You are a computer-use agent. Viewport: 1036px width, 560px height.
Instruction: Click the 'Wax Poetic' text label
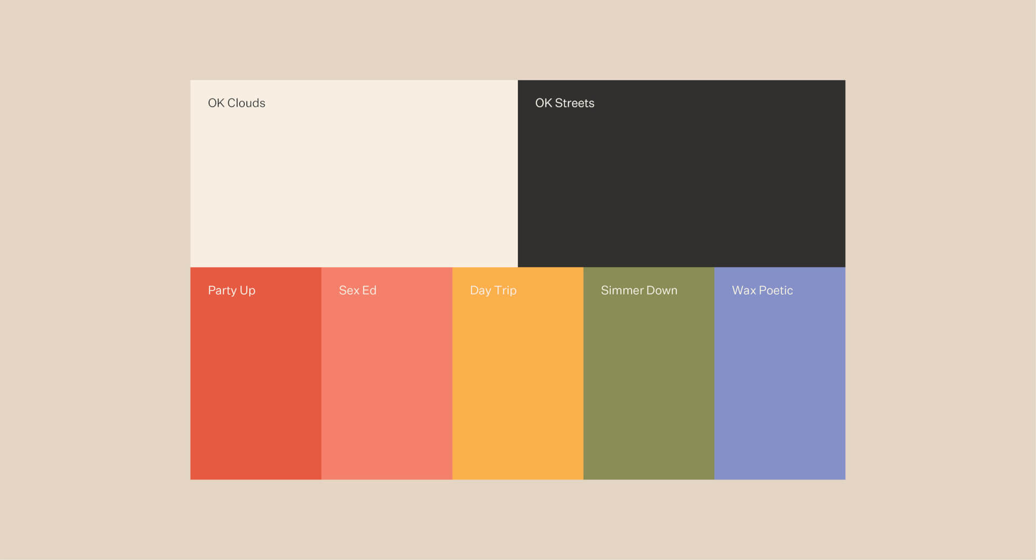point(762,291)
